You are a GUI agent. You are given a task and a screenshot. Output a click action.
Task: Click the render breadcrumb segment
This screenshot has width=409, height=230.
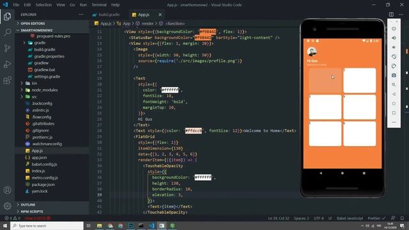[148, 24]
